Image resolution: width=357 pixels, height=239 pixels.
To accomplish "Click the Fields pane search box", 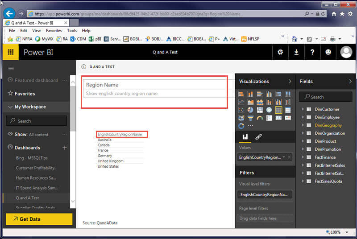I will point(326,97).
